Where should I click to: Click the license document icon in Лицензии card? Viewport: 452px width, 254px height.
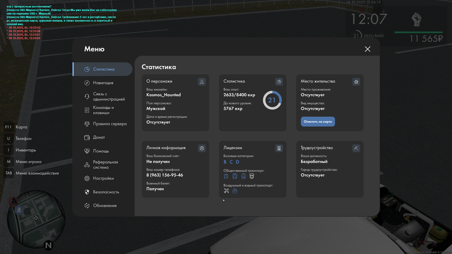click(279, 148)
